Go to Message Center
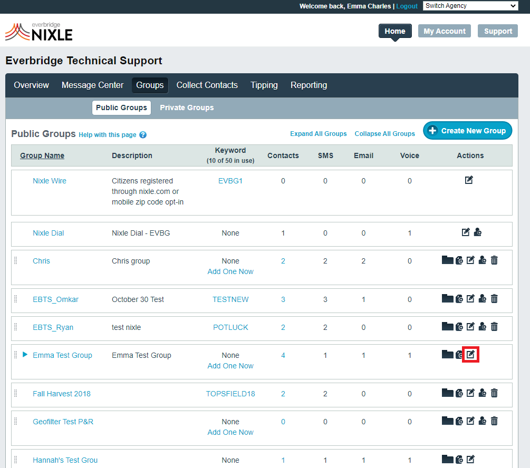 (93, 85)
